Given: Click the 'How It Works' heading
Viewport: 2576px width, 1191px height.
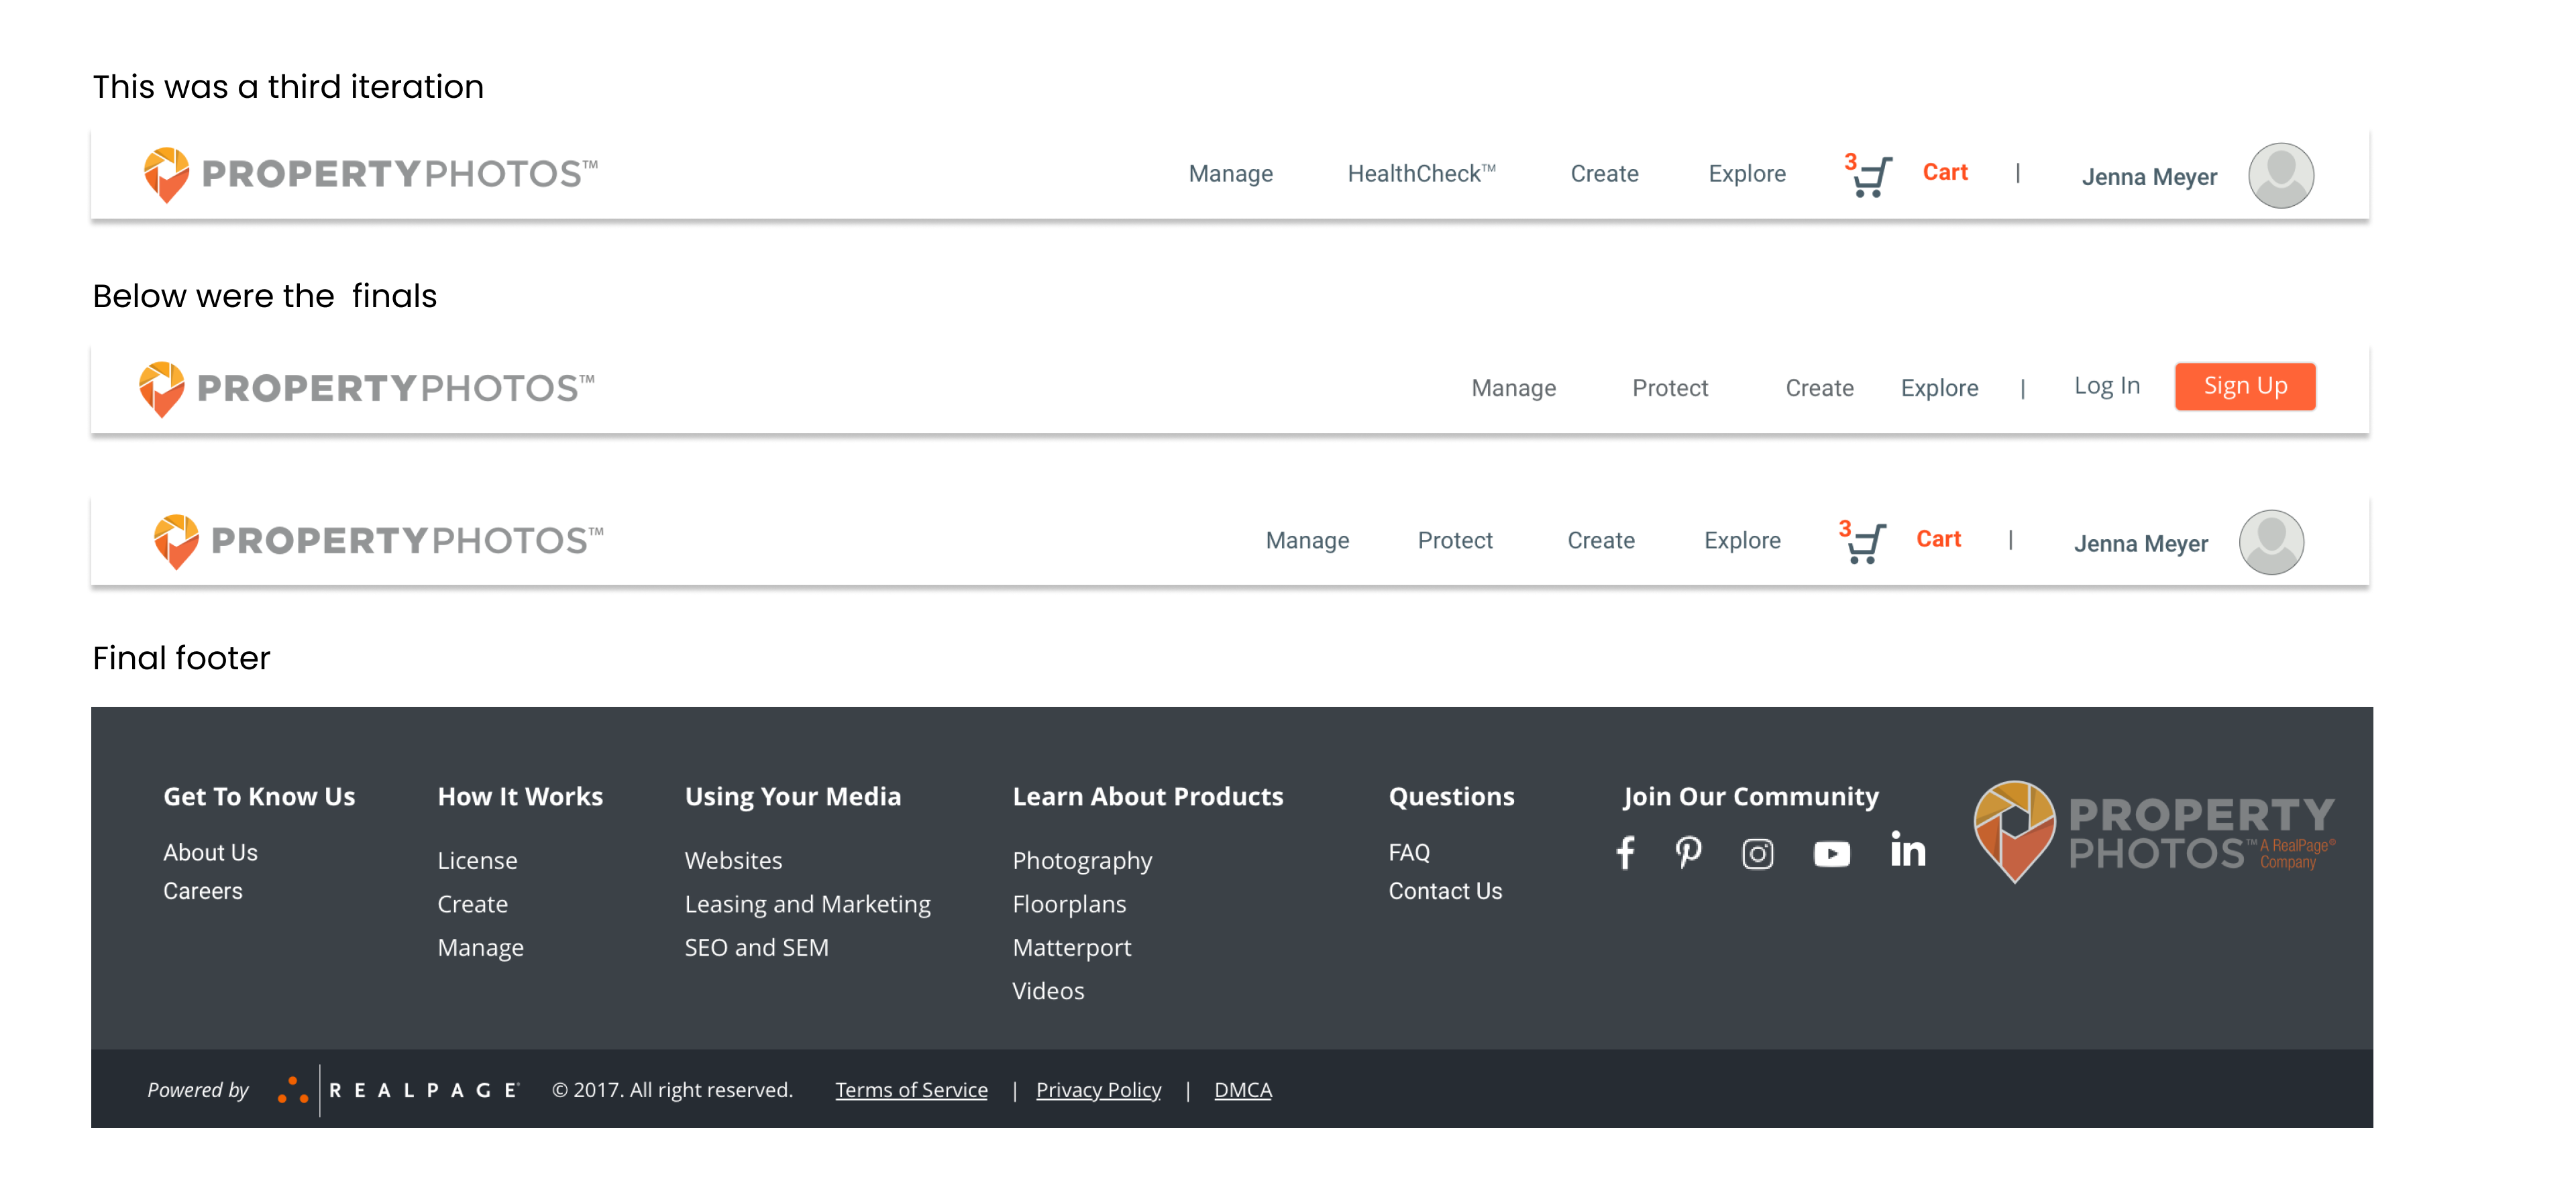Looking at the screenshot, I should [520, 797].
